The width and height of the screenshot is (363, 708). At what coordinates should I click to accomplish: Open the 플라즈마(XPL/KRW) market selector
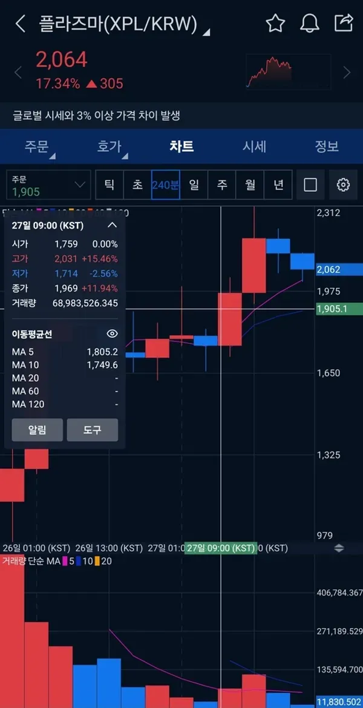[x=123, y=24]
